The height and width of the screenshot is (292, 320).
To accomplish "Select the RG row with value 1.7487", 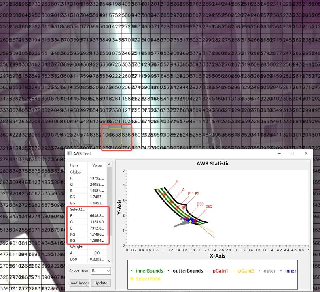I will [87, 197].
